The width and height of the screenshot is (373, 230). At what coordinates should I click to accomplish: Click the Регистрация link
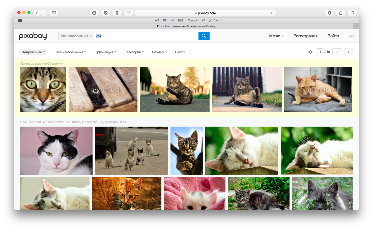pyautogui.click(x=305, y=36)
